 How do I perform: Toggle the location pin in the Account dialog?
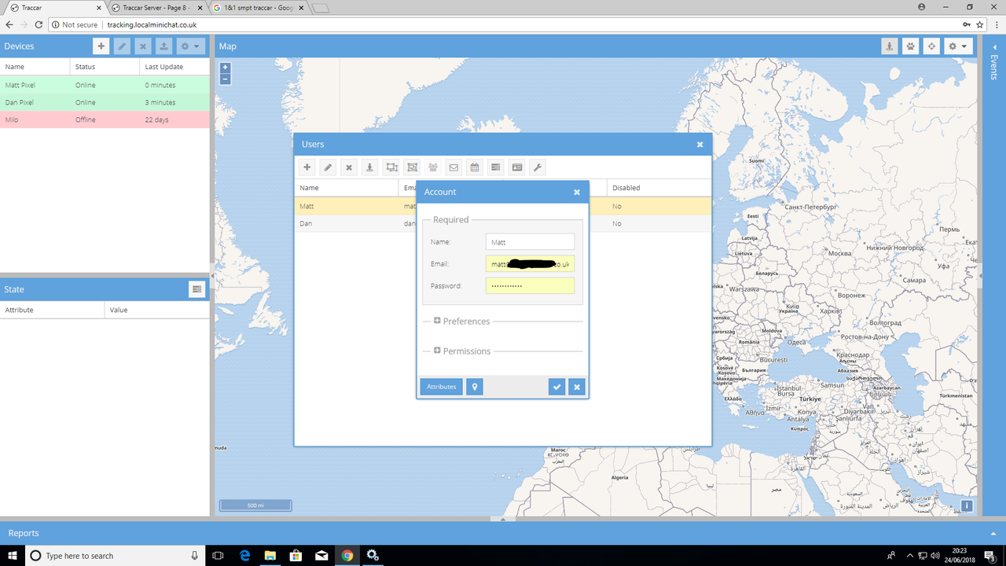(474, 386)
